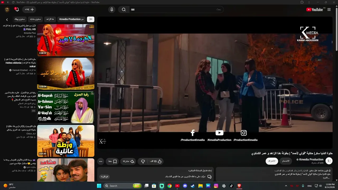Open the browser three-dot menu
Screen dimensions: 338x190
(x=309, y=2)
